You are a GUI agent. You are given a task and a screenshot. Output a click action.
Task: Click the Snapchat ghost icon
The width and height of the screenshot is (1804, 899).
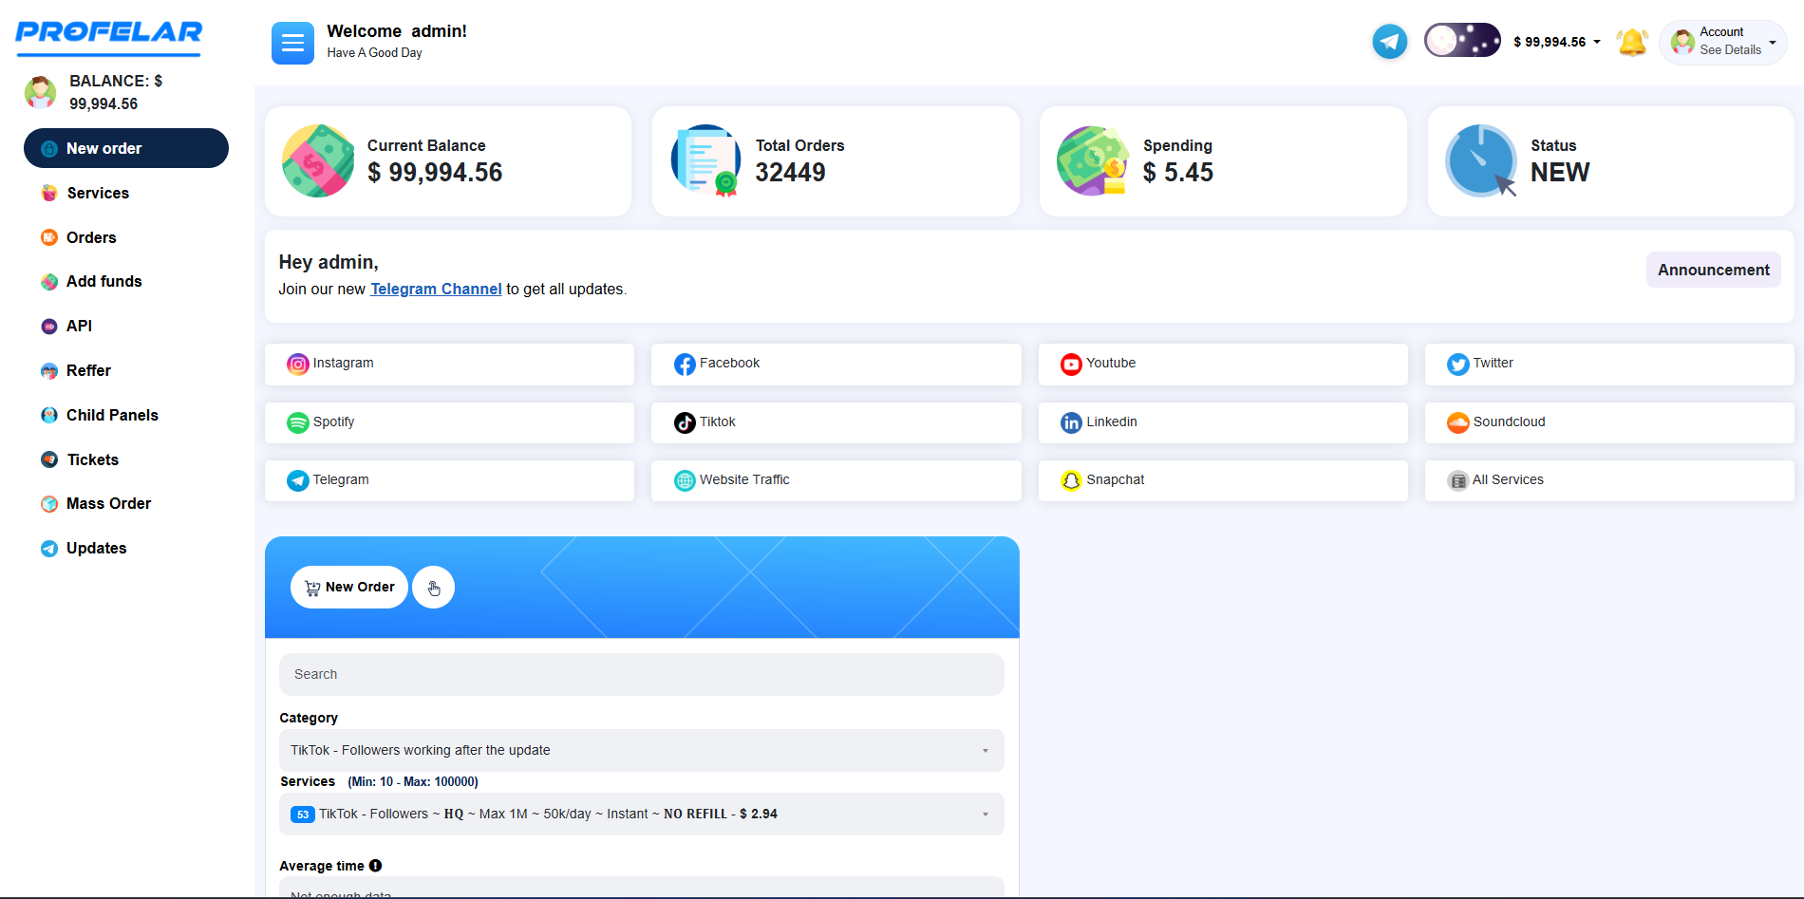pyautogui.click(x=1071, y=480)
